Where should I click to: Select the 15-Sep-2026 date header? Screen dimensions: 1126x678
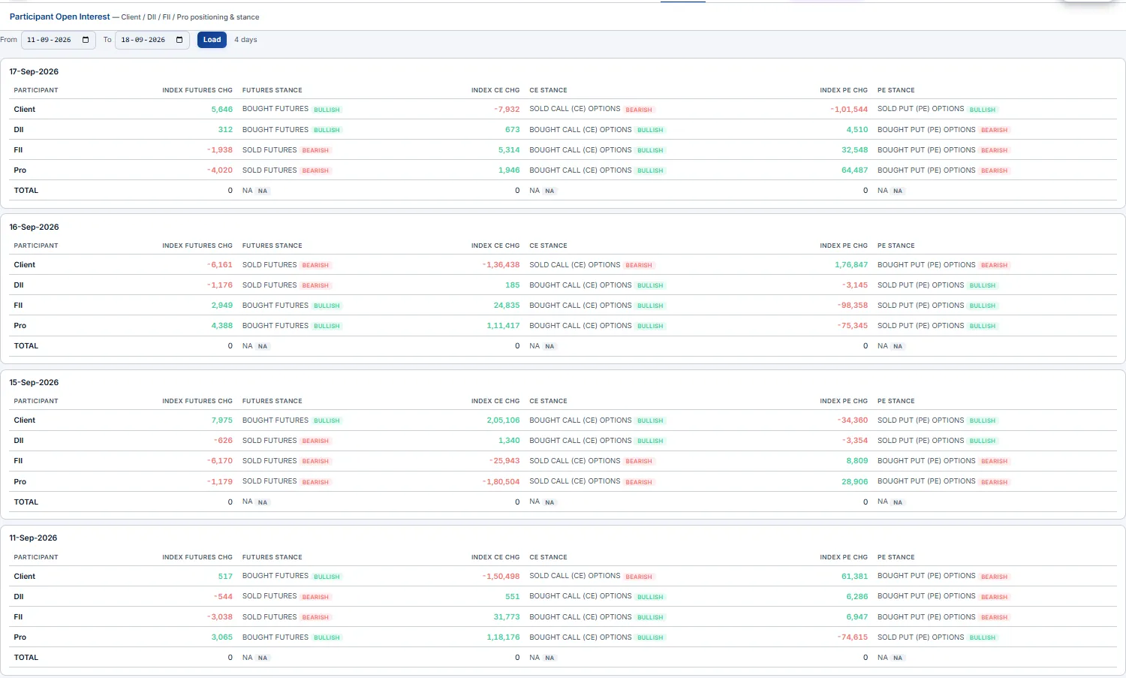34,382
